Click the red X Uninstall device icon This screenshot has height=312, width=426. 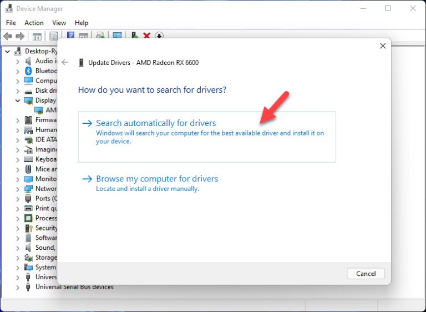(x=146, y=36)
